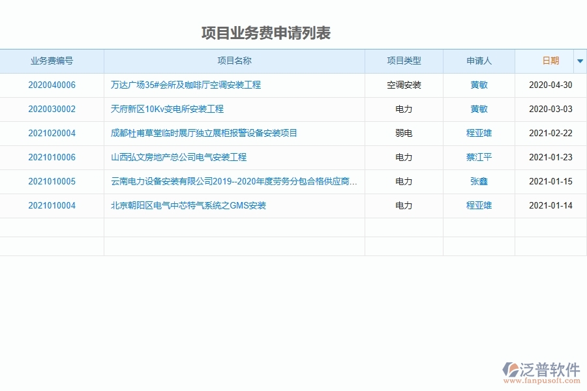Select the 项目类型 column header
This screenshot has width=587, height=391.
(x=403, y=61)
